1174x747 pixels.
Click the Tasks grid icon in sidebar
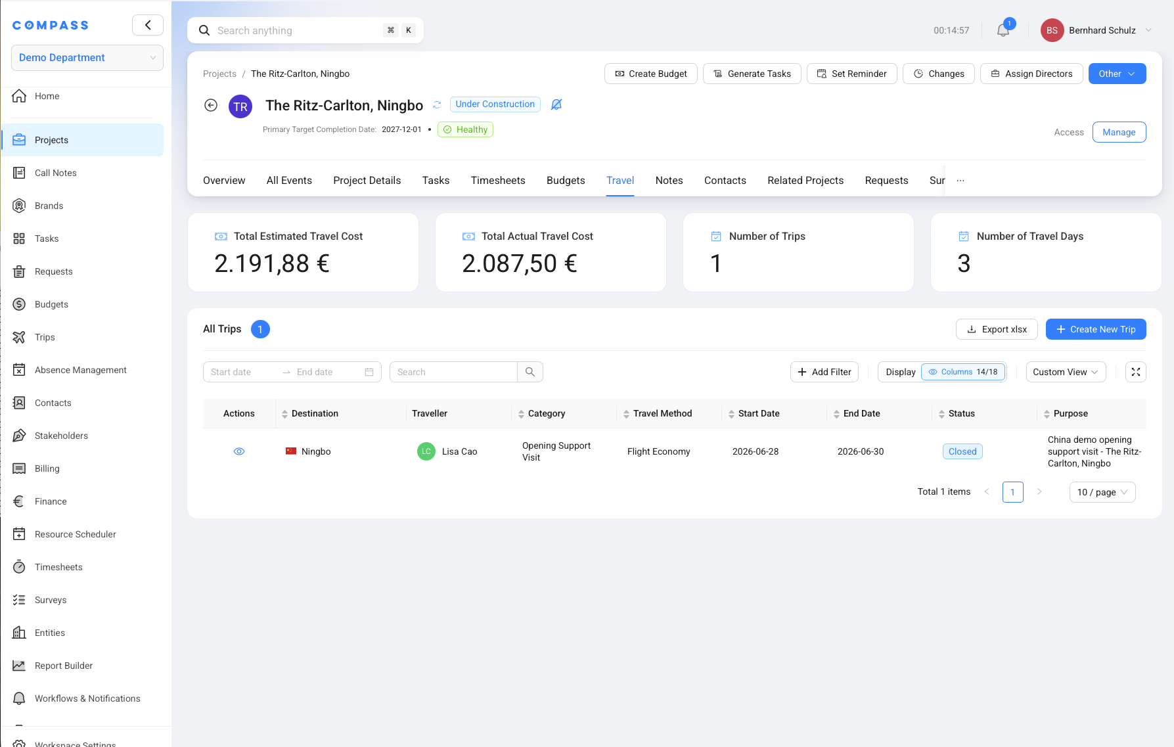coord(19,238)
